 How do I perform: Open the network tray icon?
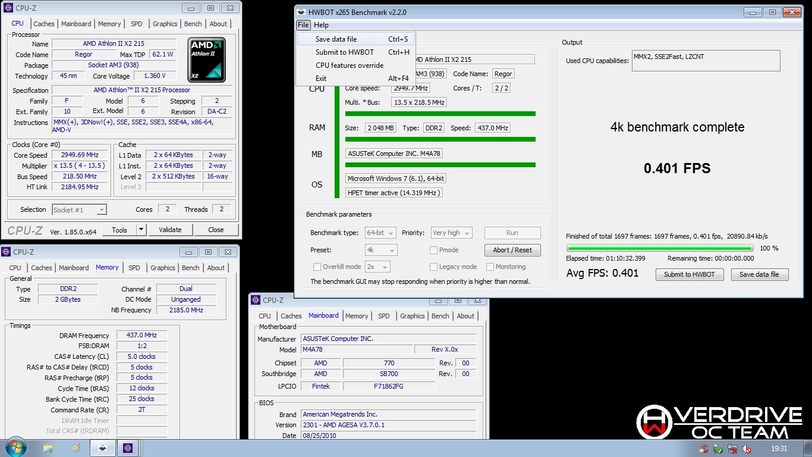pos(732,449)
